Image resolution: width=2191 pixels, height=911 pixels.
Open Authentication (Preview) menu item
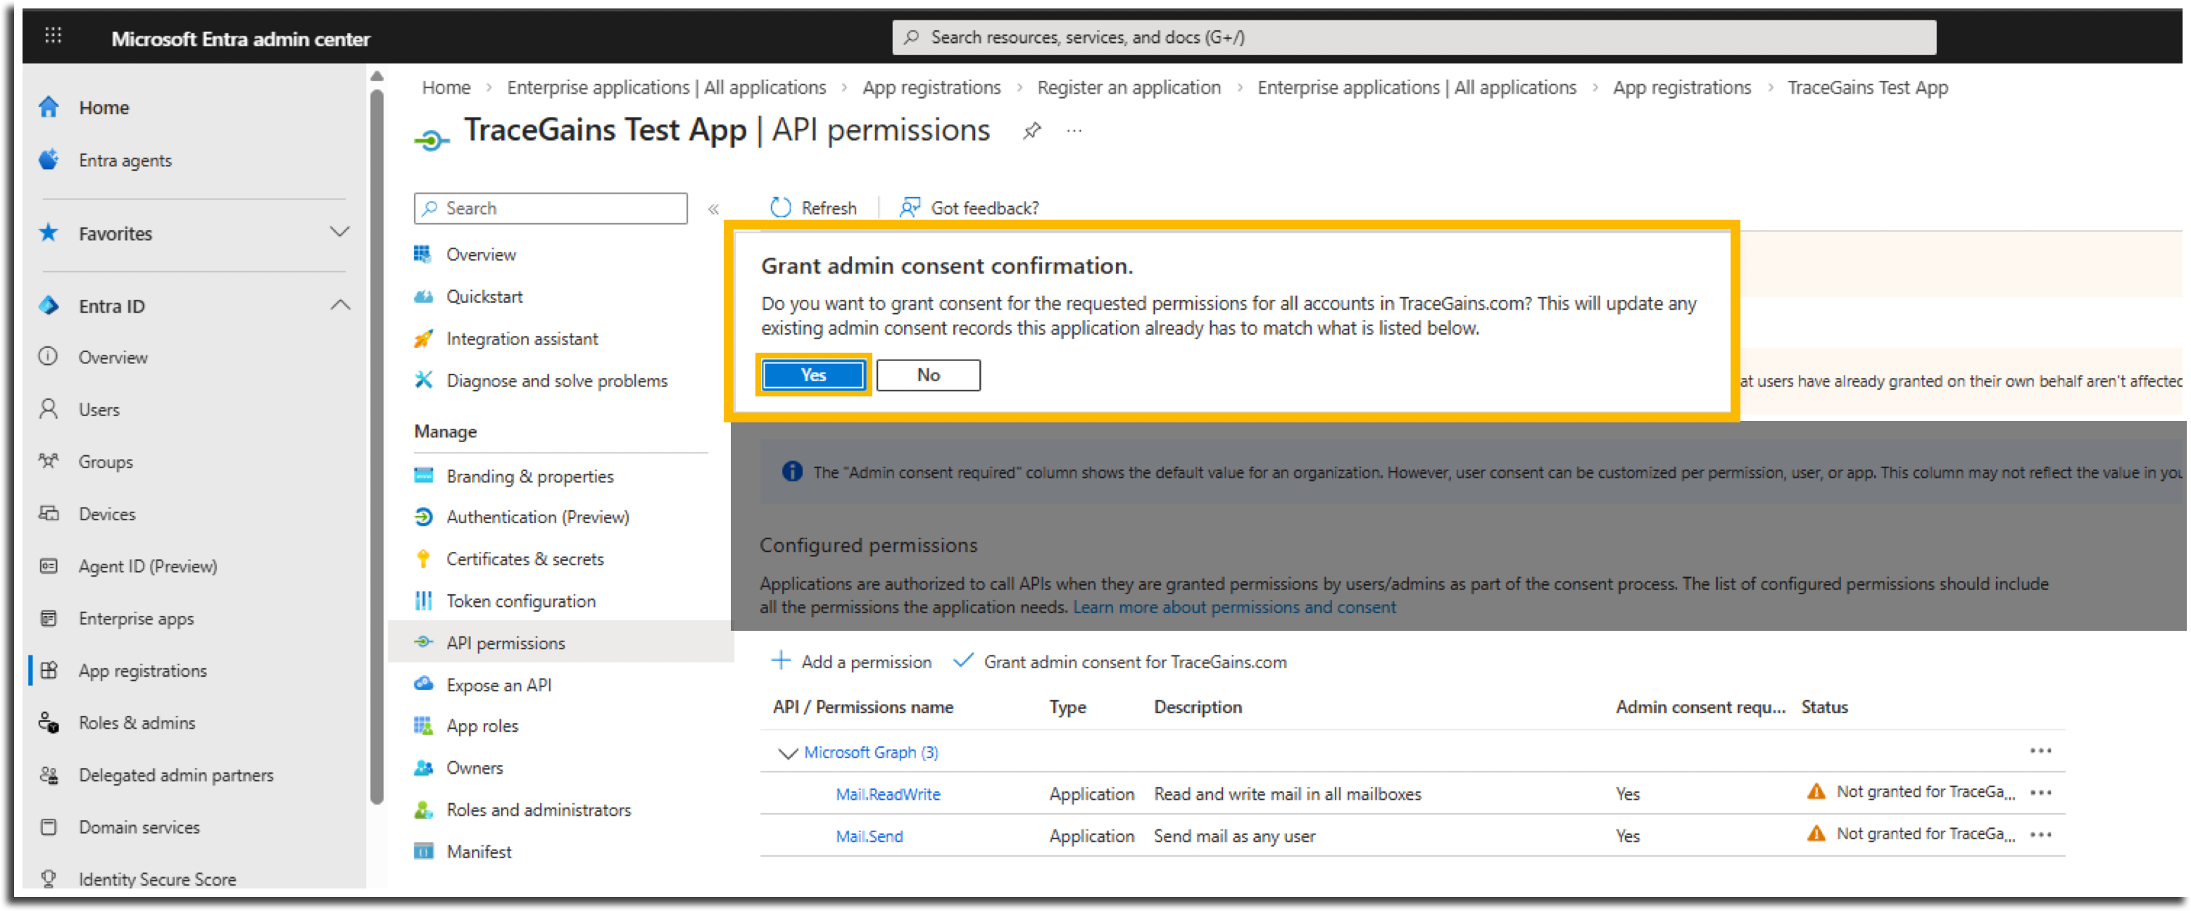coord(538,517)
